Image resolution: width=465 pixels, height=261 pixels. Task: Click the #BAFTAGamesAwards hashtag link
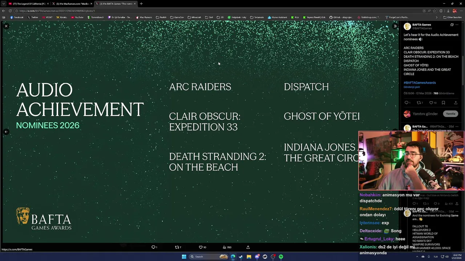tap(420, 83)
